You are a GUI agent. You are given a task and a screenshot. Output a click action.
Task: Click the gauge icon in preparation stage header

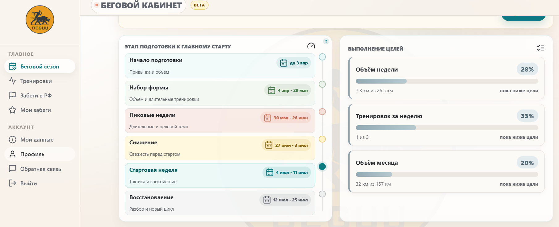coord(311,46)
